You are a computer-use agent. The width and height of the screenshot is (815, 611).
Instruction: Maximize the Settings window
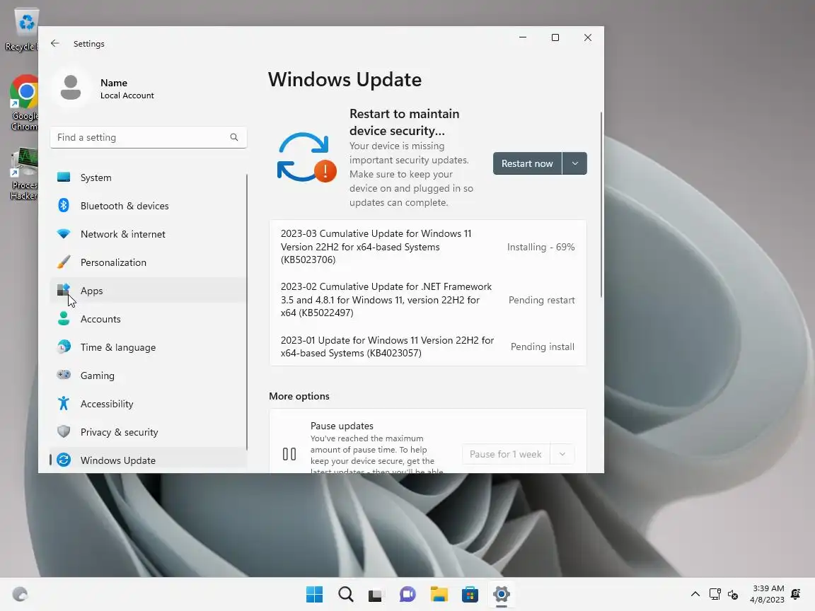(555, 37)
